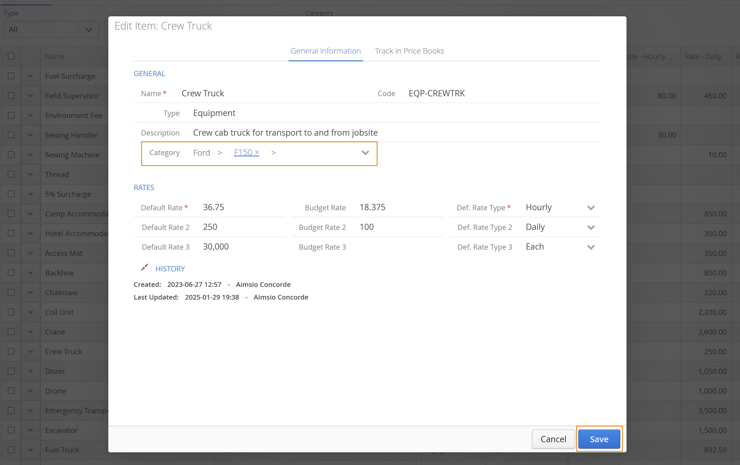Select the 5% Surcharge row name
This screenshot has height=465, width=740.
[x=68, y=194]
